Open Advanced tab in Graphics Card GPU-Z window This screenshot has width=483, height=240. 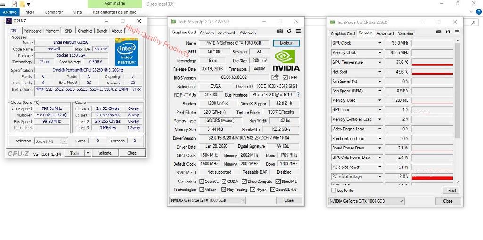[x=226, y=33]
